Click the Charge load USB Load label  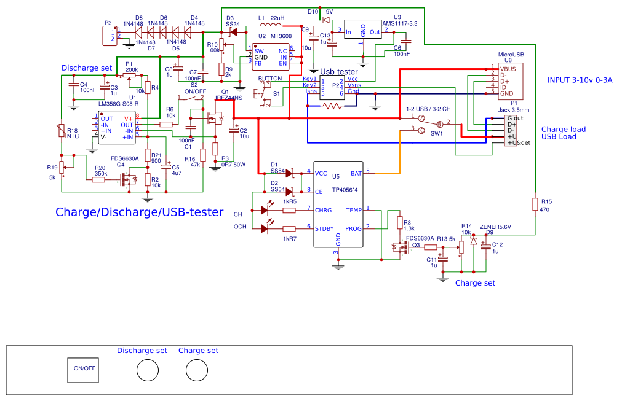coord(562,133)
